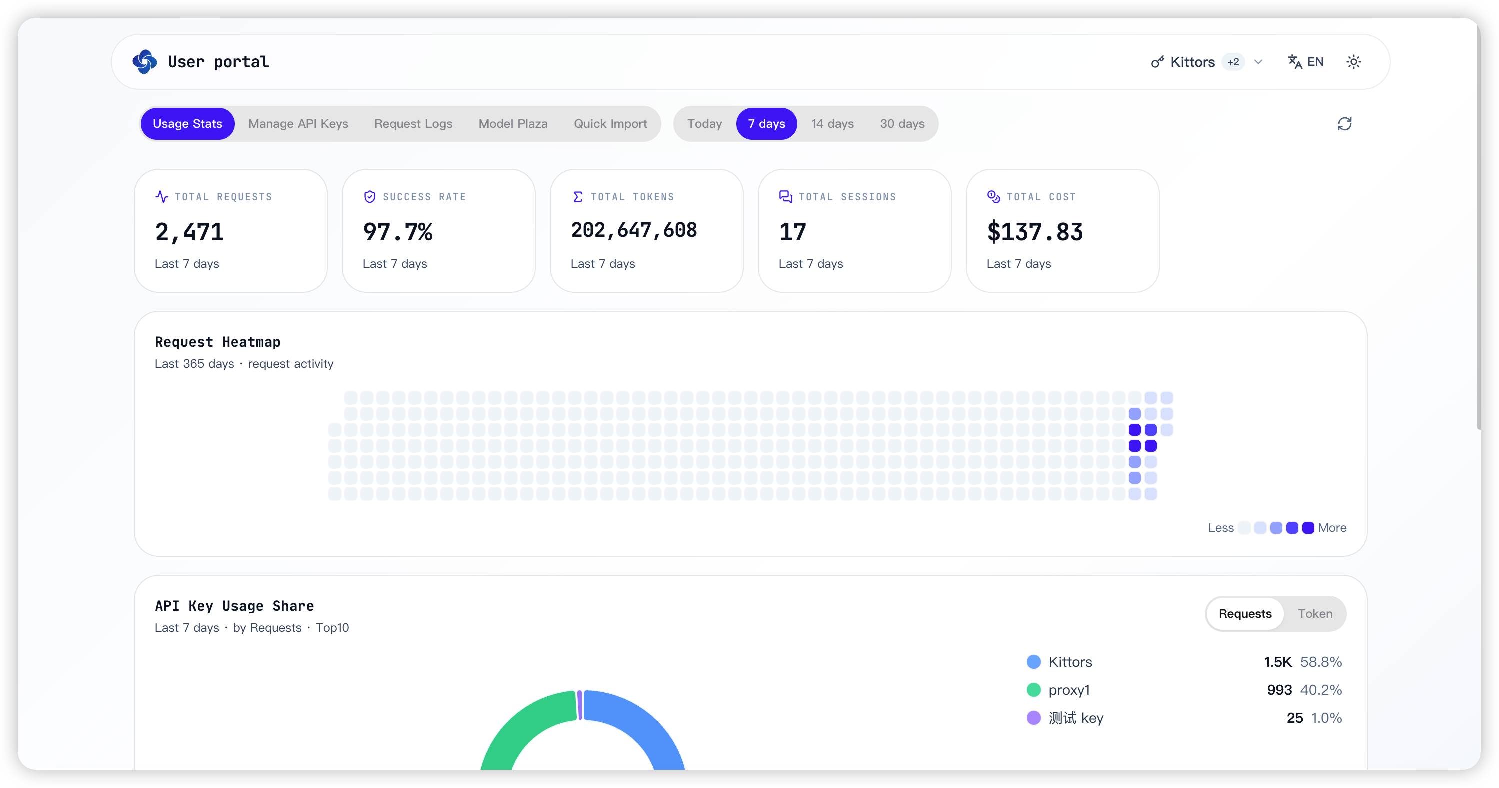Select the 7 days time range

pyautogui.click(x=766, y=124)
